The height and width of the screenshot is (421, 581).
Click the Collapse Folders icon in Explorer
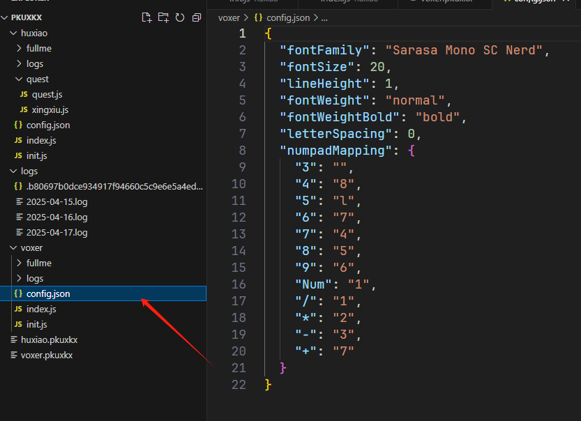(196, 17)
